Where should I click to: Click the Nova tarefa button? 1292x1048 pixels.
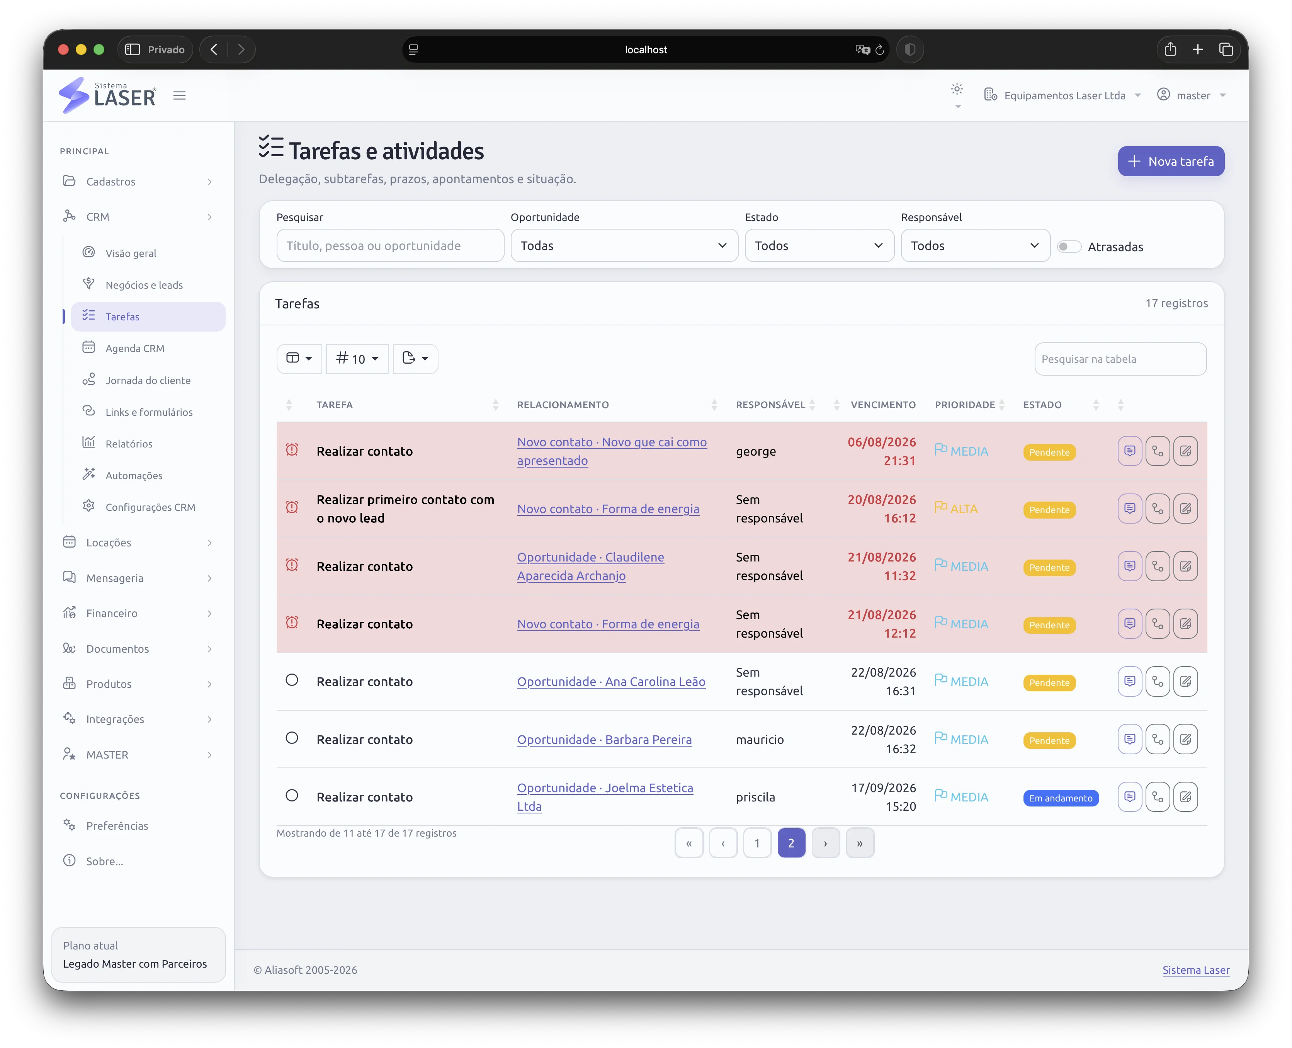[1171, 161]
